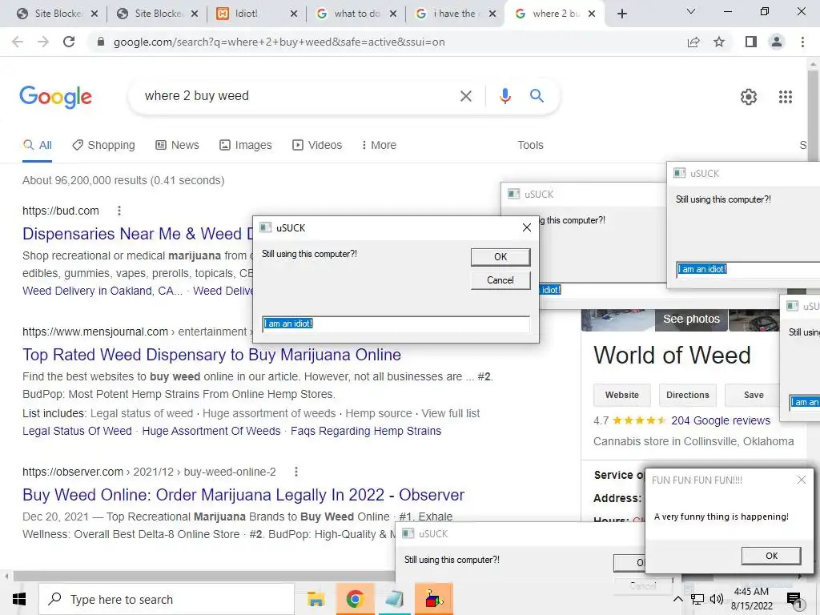Screen dimensions: 820x615
Task: Go to Google logo homepage
Action: [56, 97]
